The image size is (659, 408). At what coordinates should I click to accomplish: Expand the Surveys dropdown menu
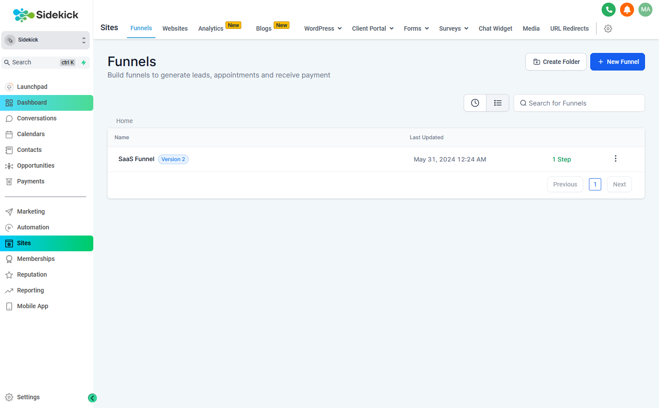(454, 28)
